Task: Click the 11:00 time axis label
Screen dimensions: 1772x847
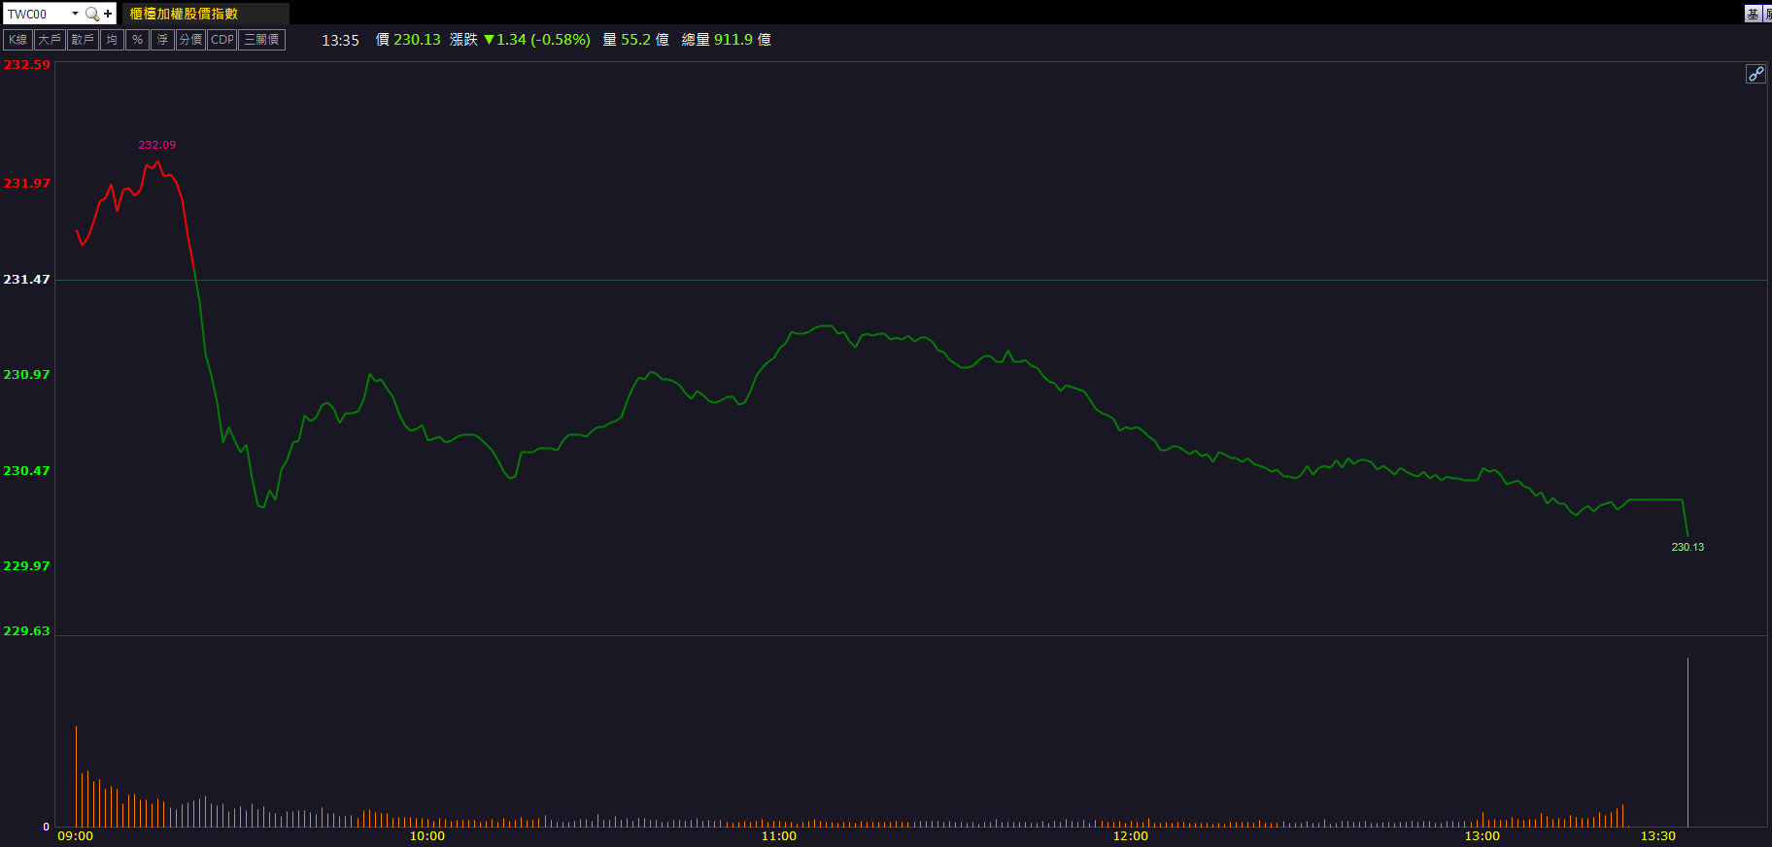Action: (779, 836)
